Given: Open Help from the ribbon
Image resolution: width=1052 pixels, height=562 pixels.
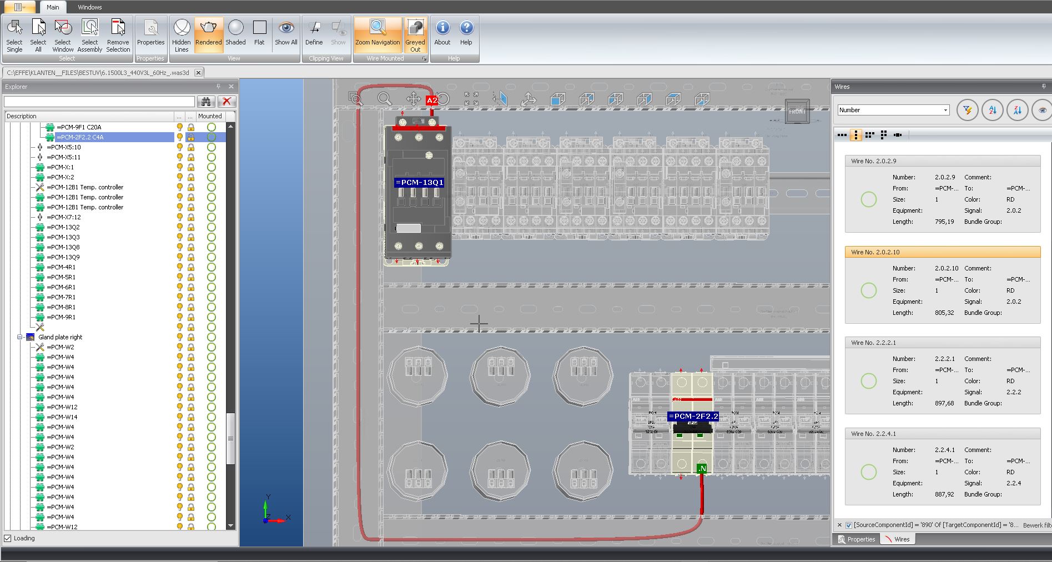Looking at the screenshot, I should [466, 33].
